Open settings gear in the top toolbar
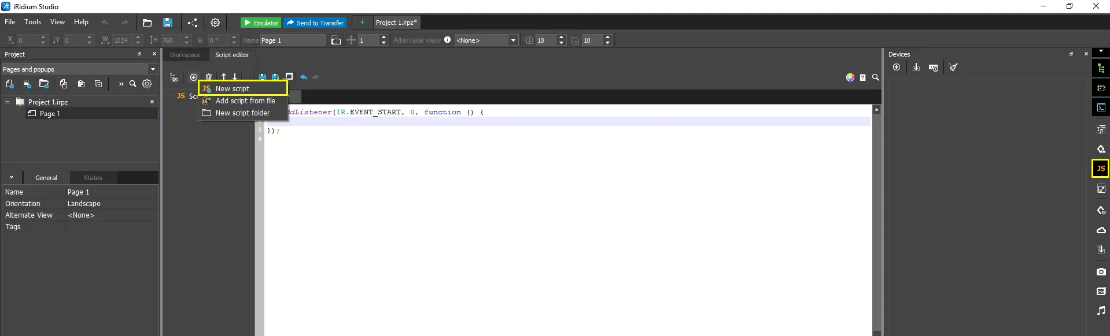The height and width of the screenshot is (336, 1110). pos(215,23)
